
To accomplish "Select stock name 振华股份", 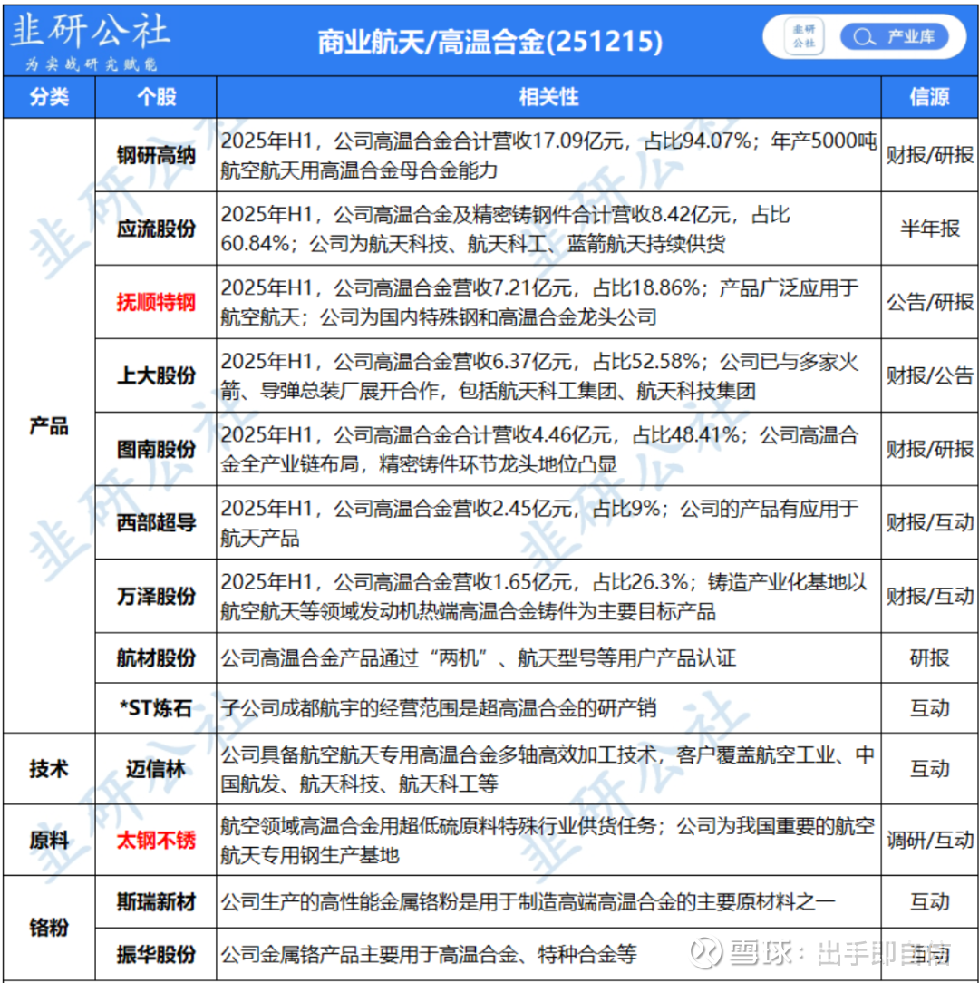I will point(156,954).
